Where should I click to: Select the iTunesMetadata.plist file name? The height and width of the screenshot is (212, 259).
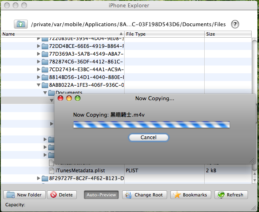point(80,171)
